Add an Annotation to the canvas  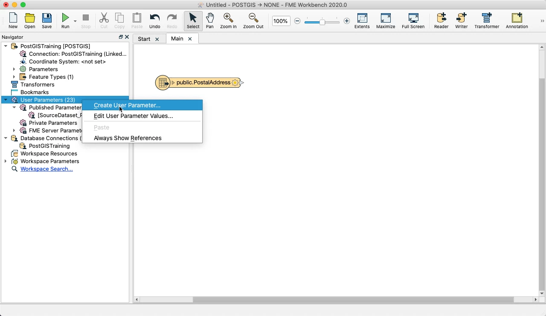pyautogui.click(x=517, y=20)
